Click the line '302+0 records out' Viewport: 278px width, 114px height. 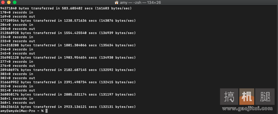tap(18, 78)
